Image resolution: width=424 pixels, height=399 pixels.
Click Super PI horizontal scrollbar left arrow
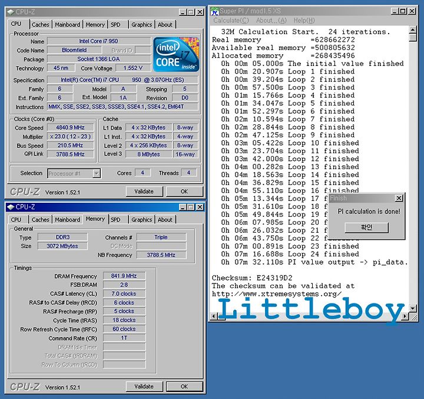214,316
